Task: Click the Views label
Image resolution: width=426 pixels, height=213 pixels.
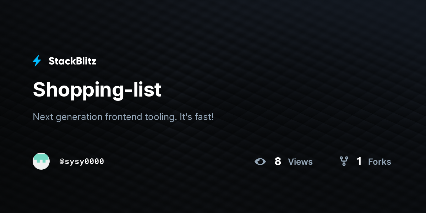Action: 300,162
